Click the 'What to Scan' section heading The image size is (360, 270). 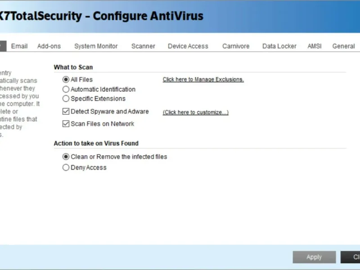[x=73, y=67]
